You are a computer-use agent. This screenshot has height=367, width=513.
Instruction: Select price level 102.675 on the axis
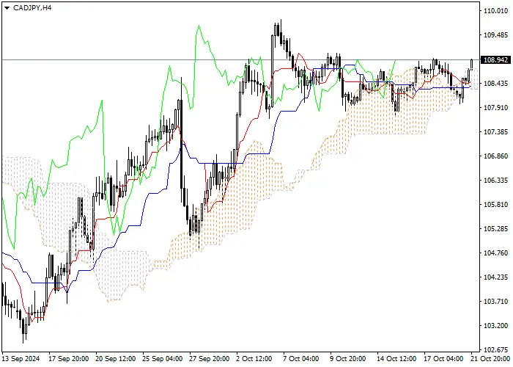pos(495,349)
